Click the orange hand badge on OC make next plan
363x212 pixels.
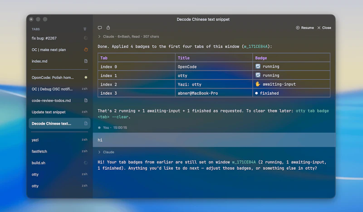click(86, 49)
